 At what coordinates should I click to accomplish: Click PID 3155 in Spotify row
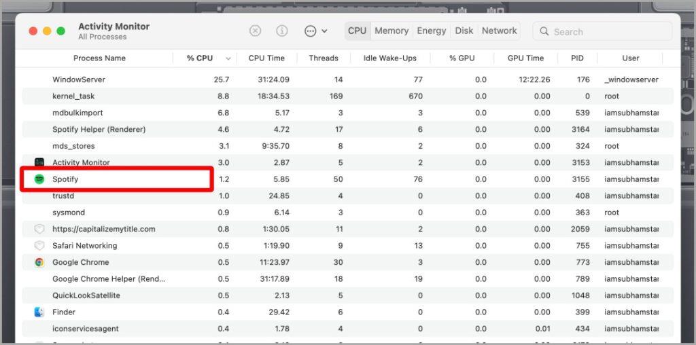tap(580, 179)
